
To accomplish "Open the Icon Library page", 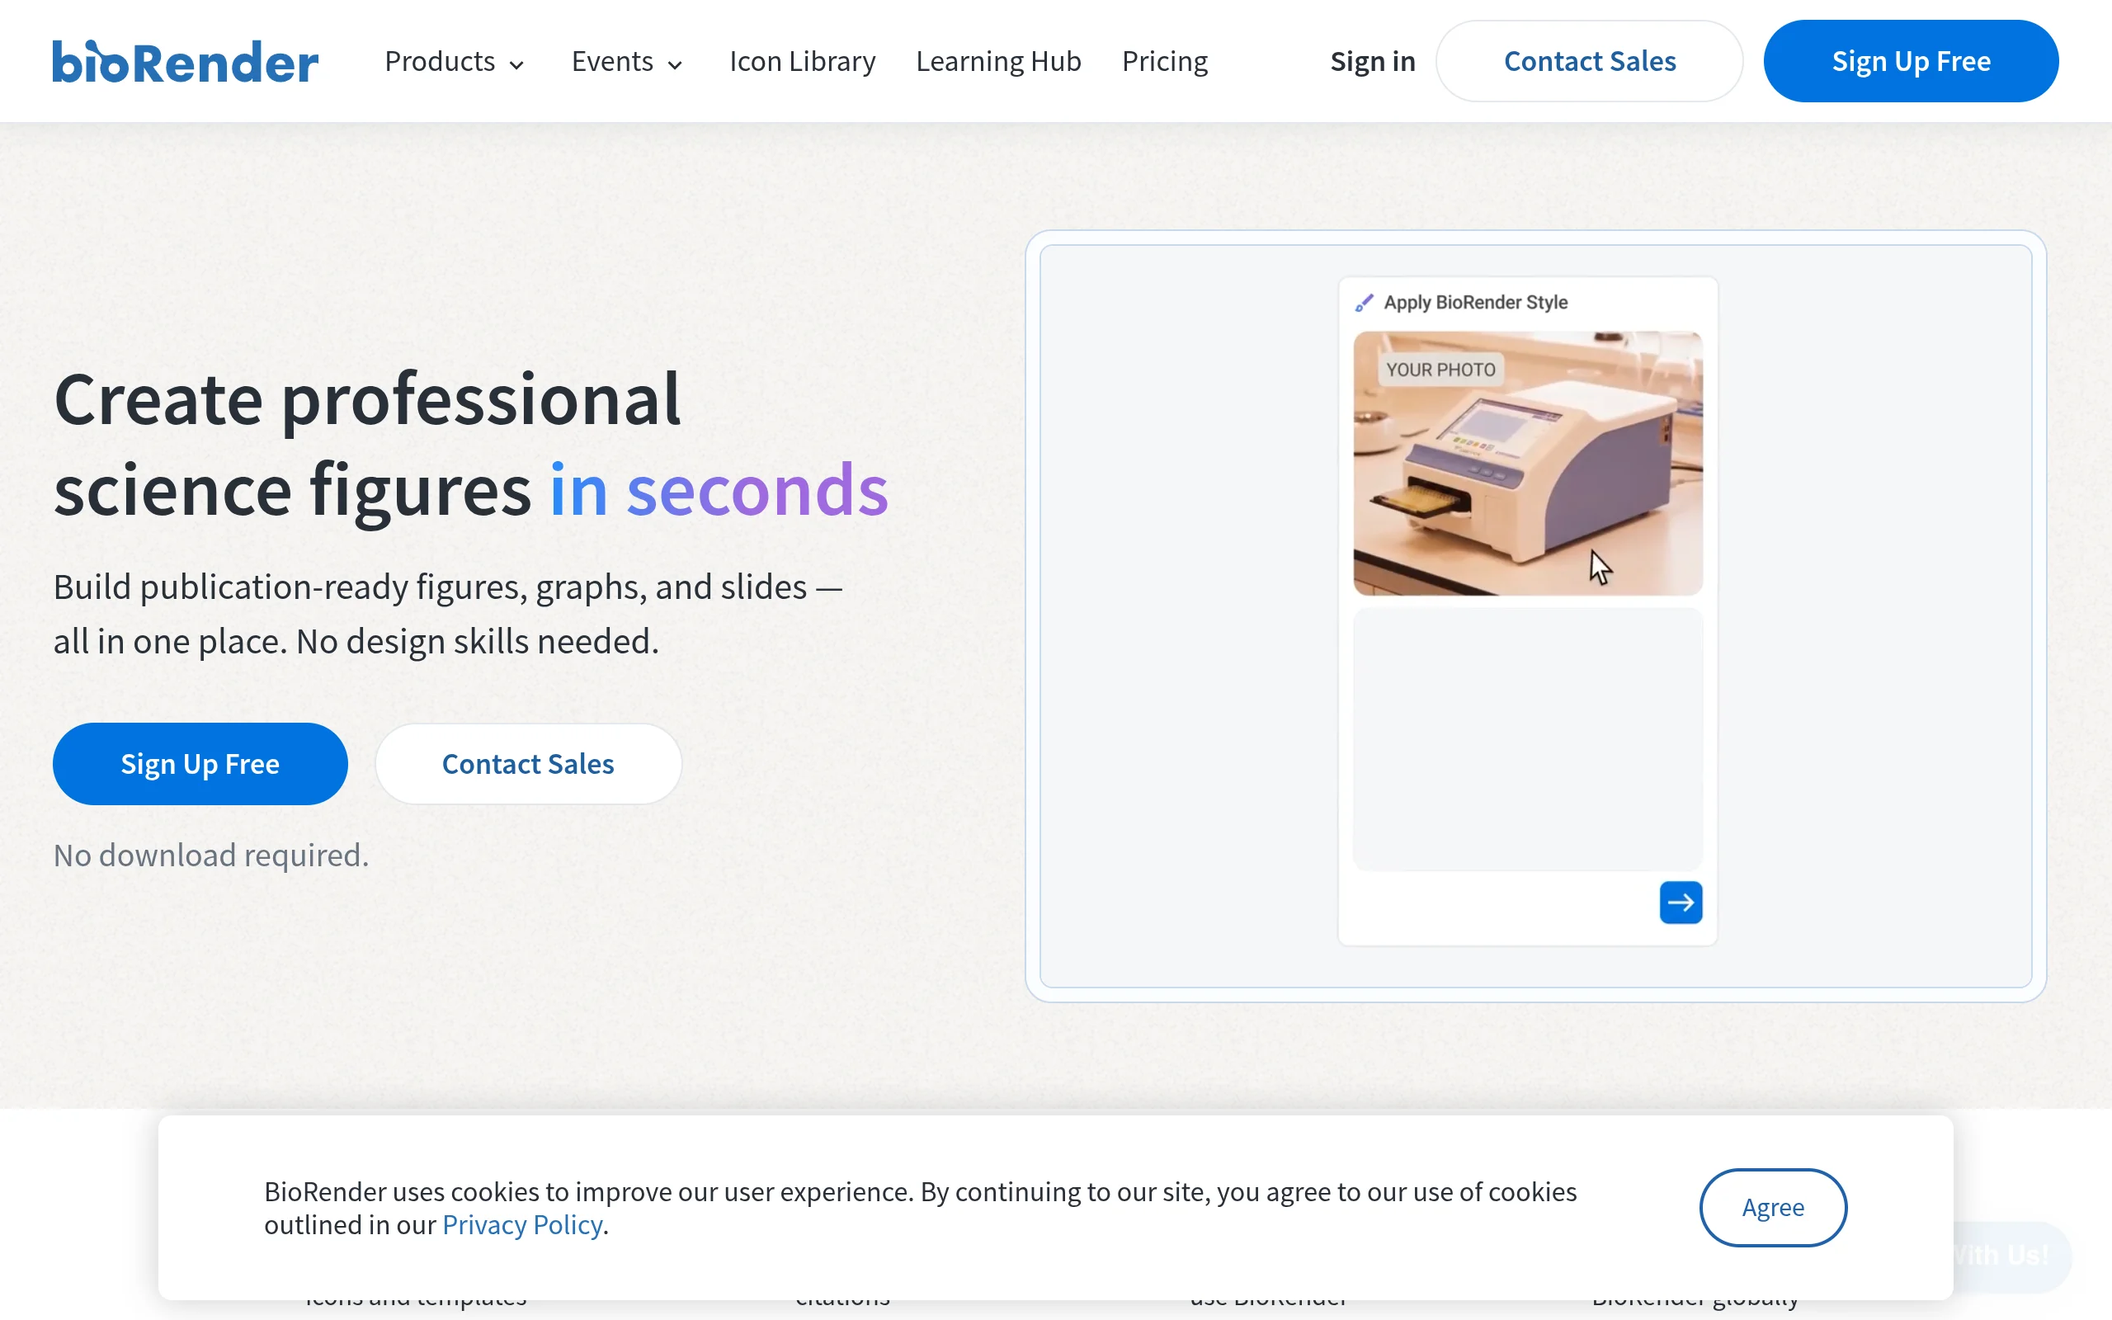I will coord(802,62).
